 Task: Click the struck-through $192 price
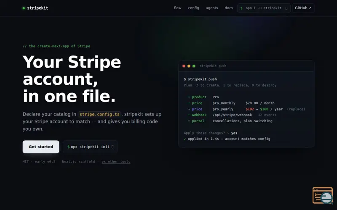pyautogui.click(x=249, y=109)
